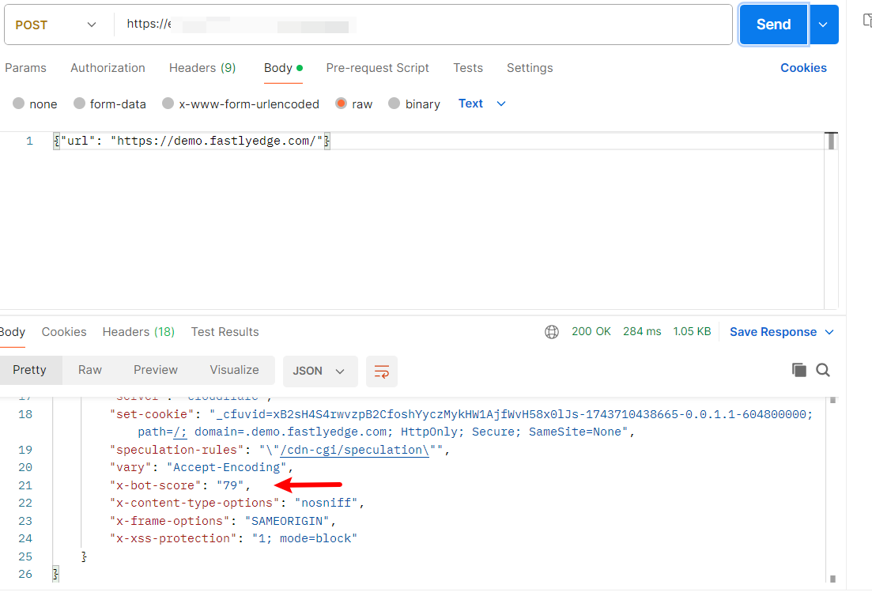Select x-www-form-urlencoded body type
This screenshot has width=872, height=596.
click(168, 104)
